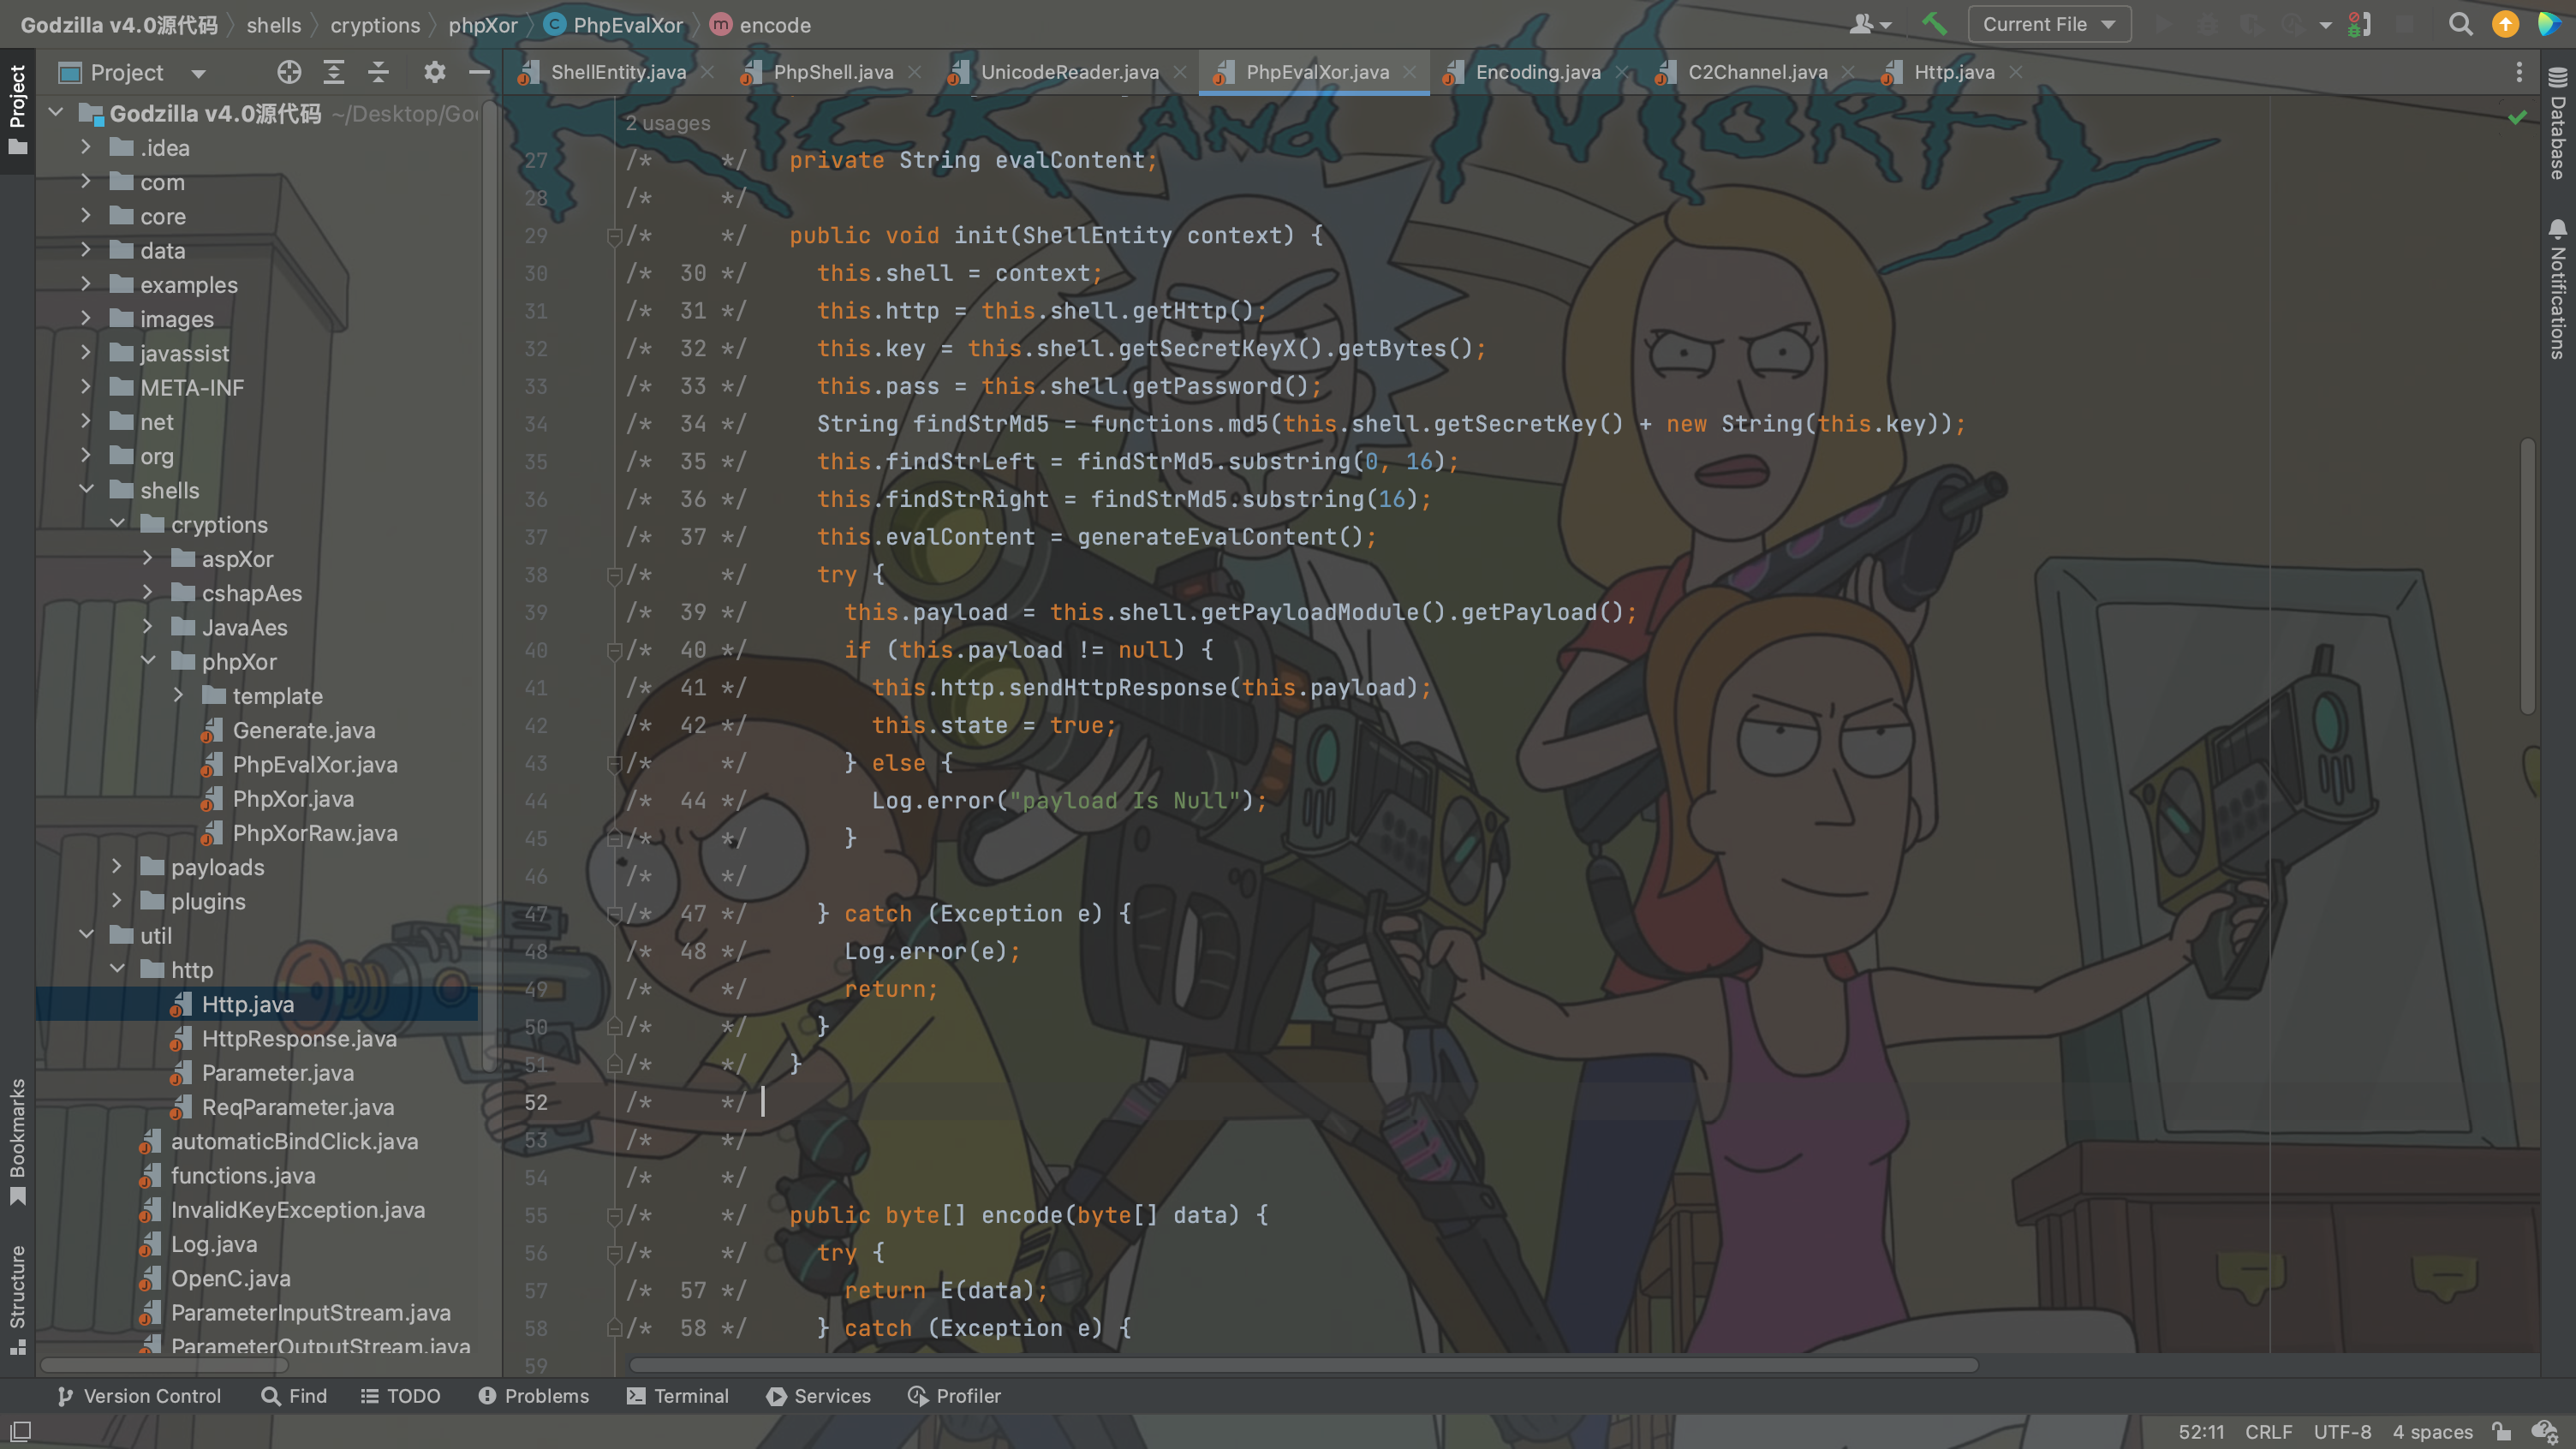Image resolution: width=2576 pixels, height=1449 pixels.
Task: Switch to UnicodeReader.java tab
Action: pos(1069,72)
